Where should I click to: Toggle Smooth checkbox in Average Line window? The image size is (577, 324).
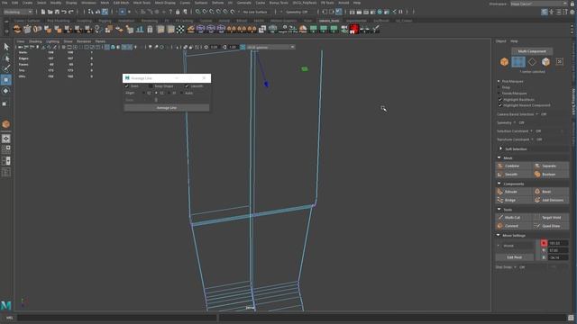pos(187,86)
